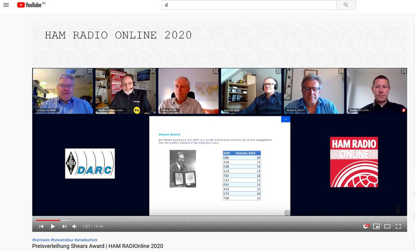Select the T08 table row

click(x=242, y=198)
